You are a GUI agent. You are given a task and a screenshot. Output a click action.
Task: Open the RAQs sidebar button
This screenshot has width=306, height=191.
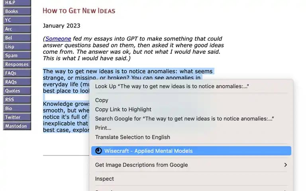pyautogui.click(x=17, y=82)
